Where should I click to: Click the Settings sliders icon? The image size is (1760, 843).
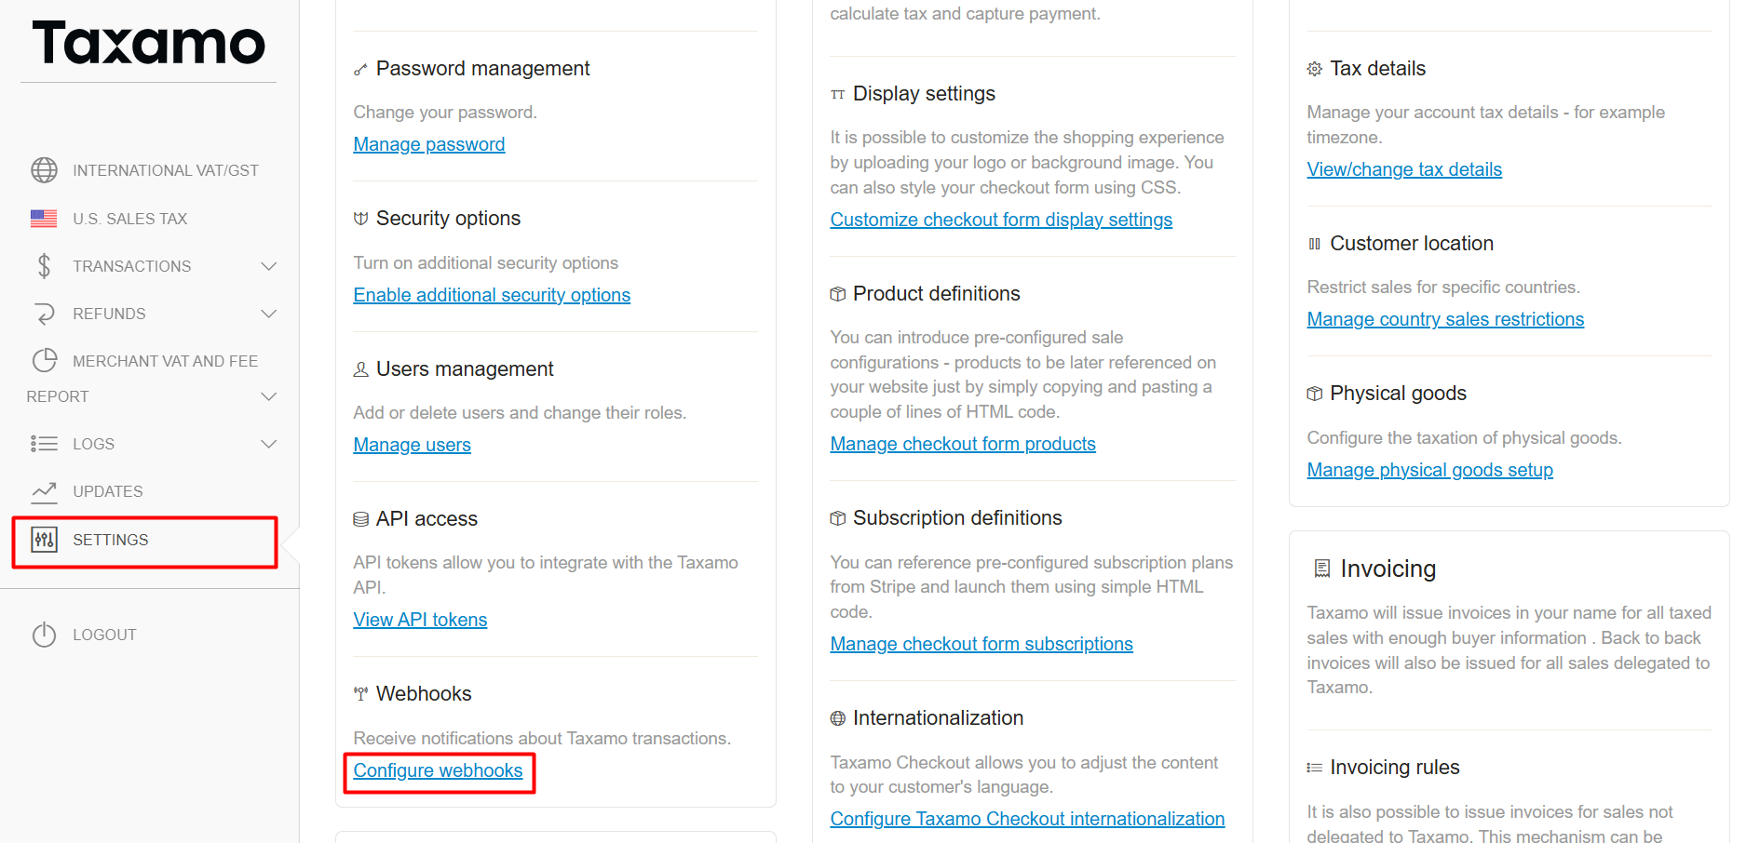coord(44,540)
